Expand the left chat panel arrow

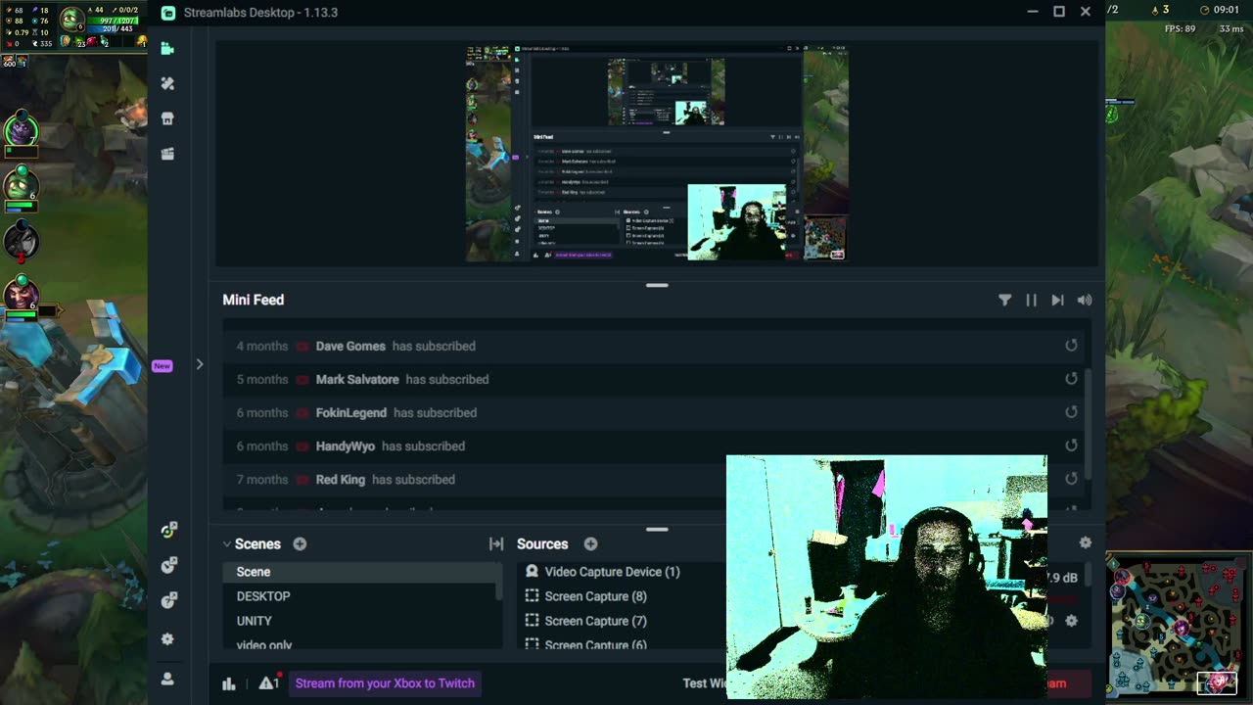tap(200, 364)
